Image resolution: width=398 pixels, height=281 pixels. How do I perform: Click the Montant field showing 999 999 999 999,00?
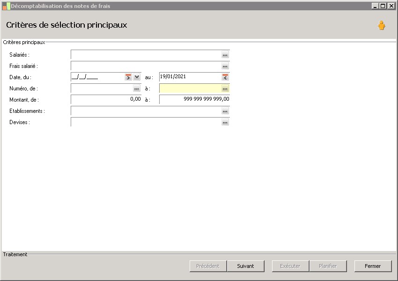[x=194, y=99]
